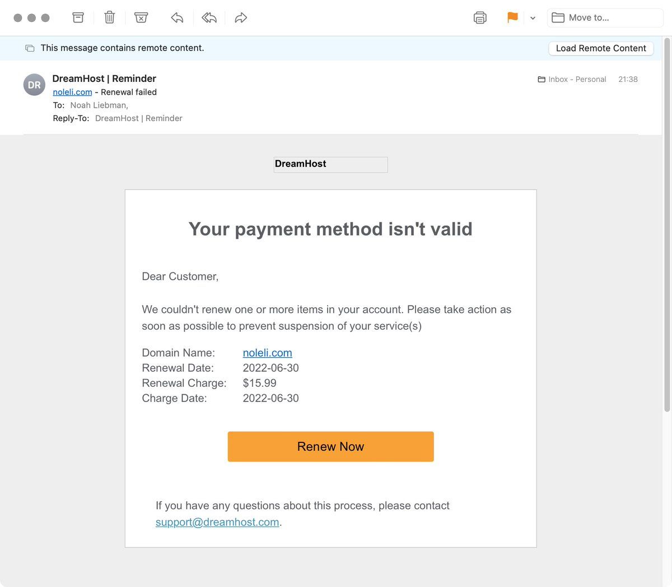Image resolution: width=672 pixels, height=587 pixels.
Task: Click the Inbox - Personal mailbox label
Action: (x=577, y=80)
